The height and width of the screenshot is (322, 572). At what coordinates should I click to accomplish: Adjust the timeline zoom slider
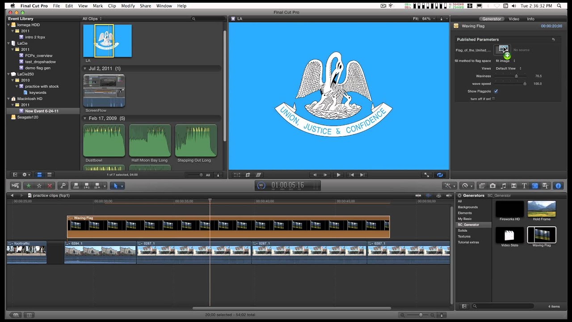click(421, 315)
